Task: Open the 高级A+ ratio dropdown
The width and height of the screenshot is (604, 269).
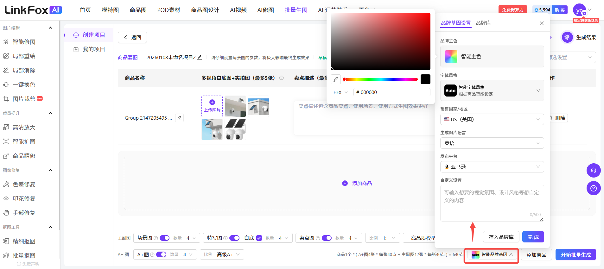Action: point(222,254)
